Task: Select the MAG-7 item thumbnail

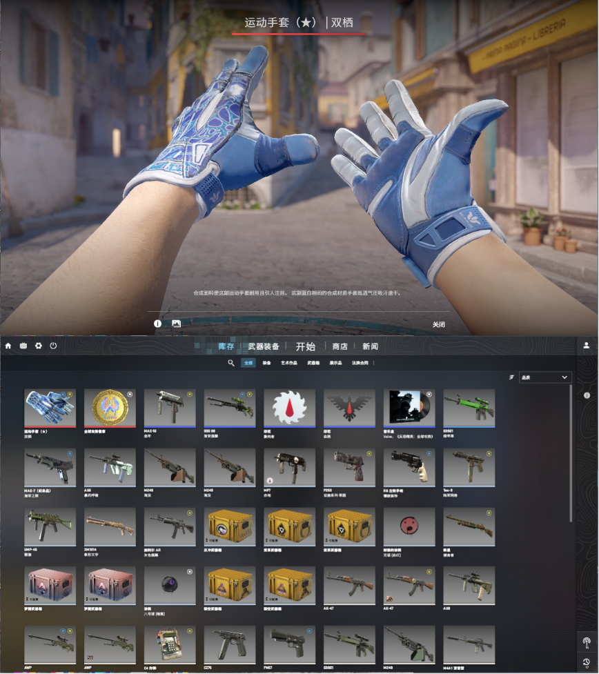Action: click(x=50, y=467)
